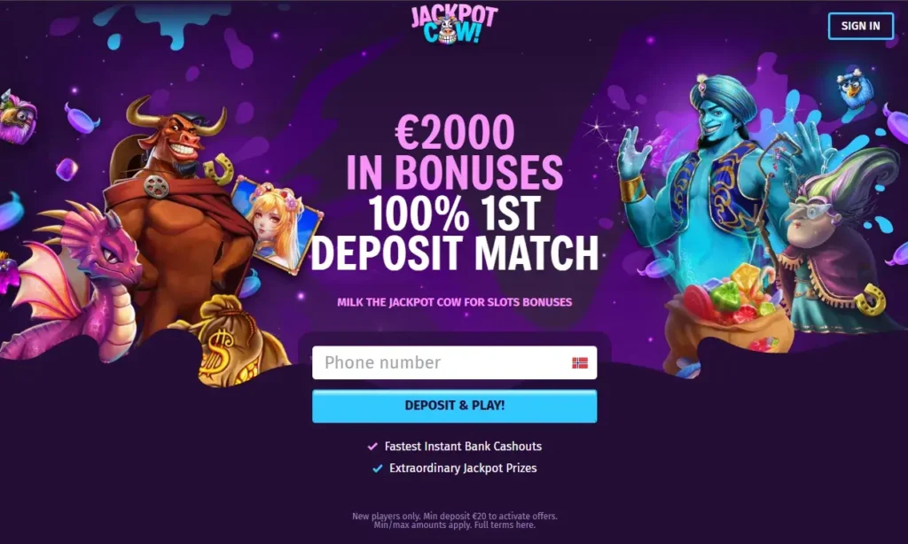908x544 pixels.
Task: Click the blonde anime girl card
Action: tap(277, 224)
